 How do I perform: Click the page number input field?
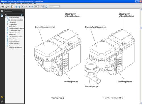pos(22,7)
